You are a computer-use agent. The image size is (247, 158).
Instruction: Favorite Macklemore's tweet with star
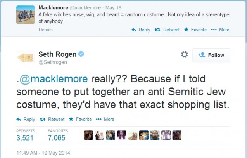click(196, 30)
